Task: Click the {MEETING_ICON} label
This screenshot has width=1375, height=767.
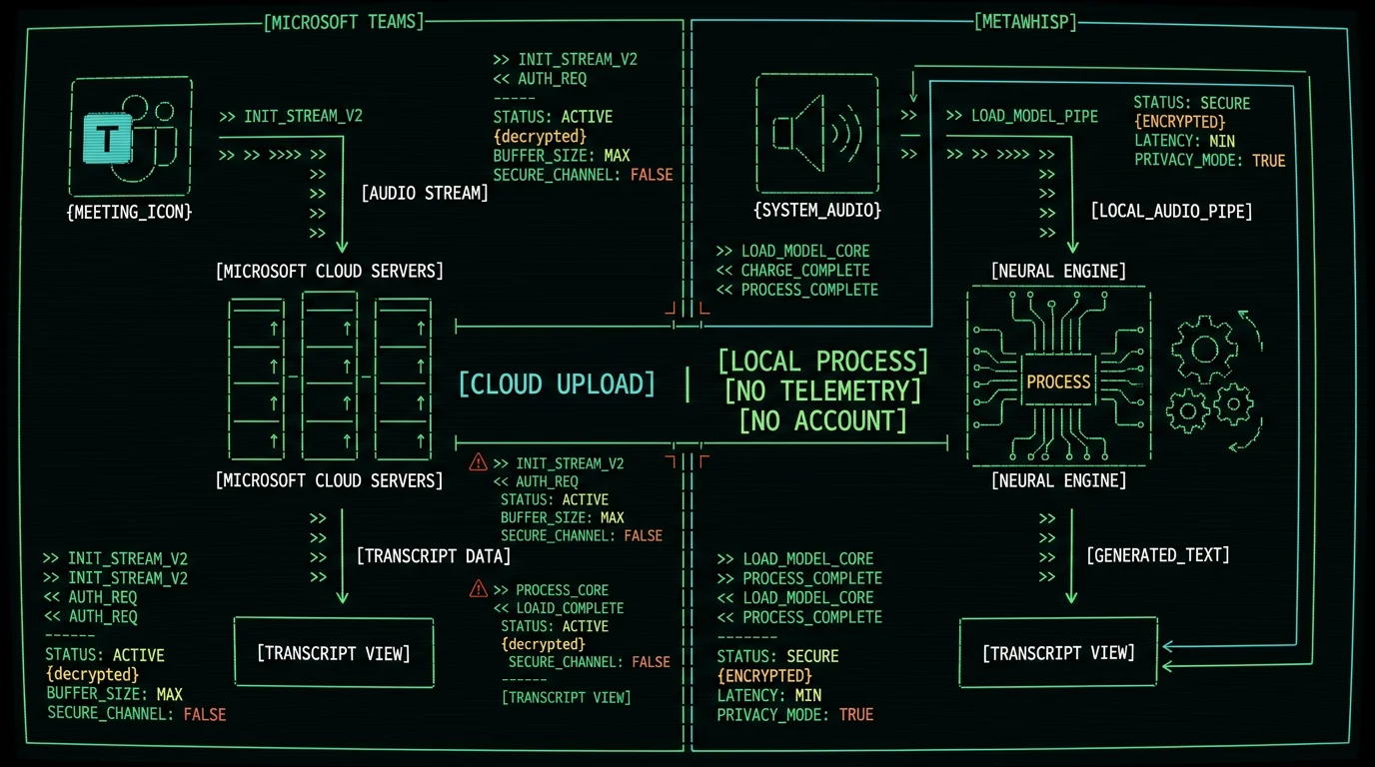Action: pos(129,212)
